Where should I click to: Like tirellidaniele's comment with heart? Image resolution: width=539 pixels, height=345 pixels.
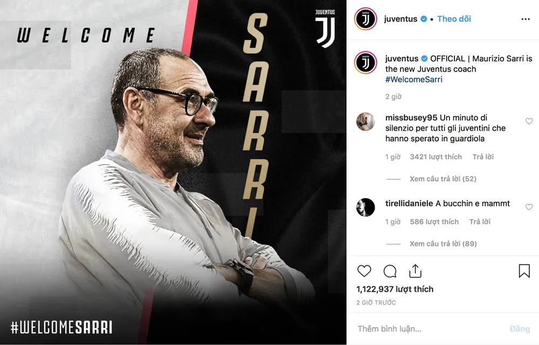pos(529,207)
